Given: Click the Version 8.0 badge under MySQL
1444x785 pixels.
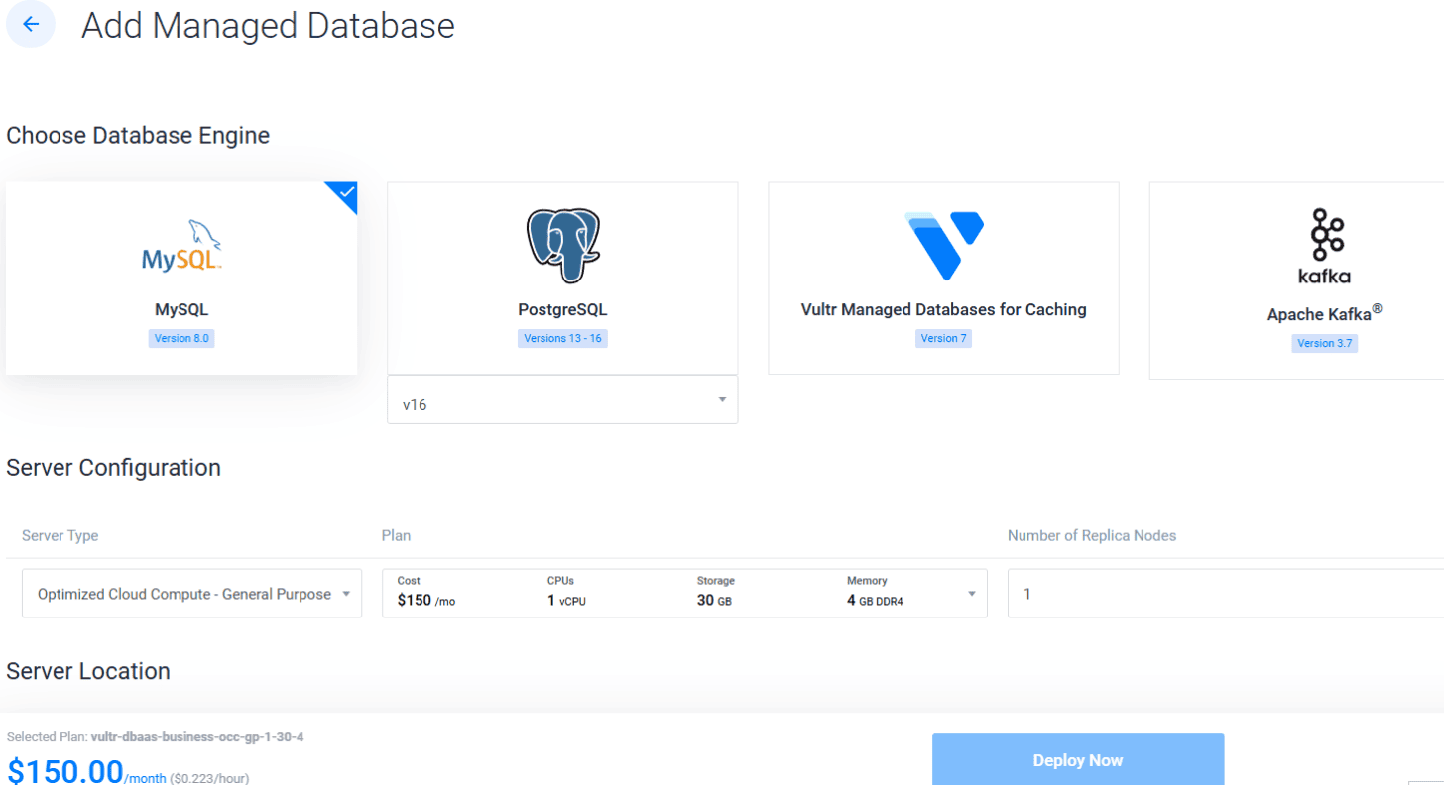Looking at the screenshot, I should (180, 338).
